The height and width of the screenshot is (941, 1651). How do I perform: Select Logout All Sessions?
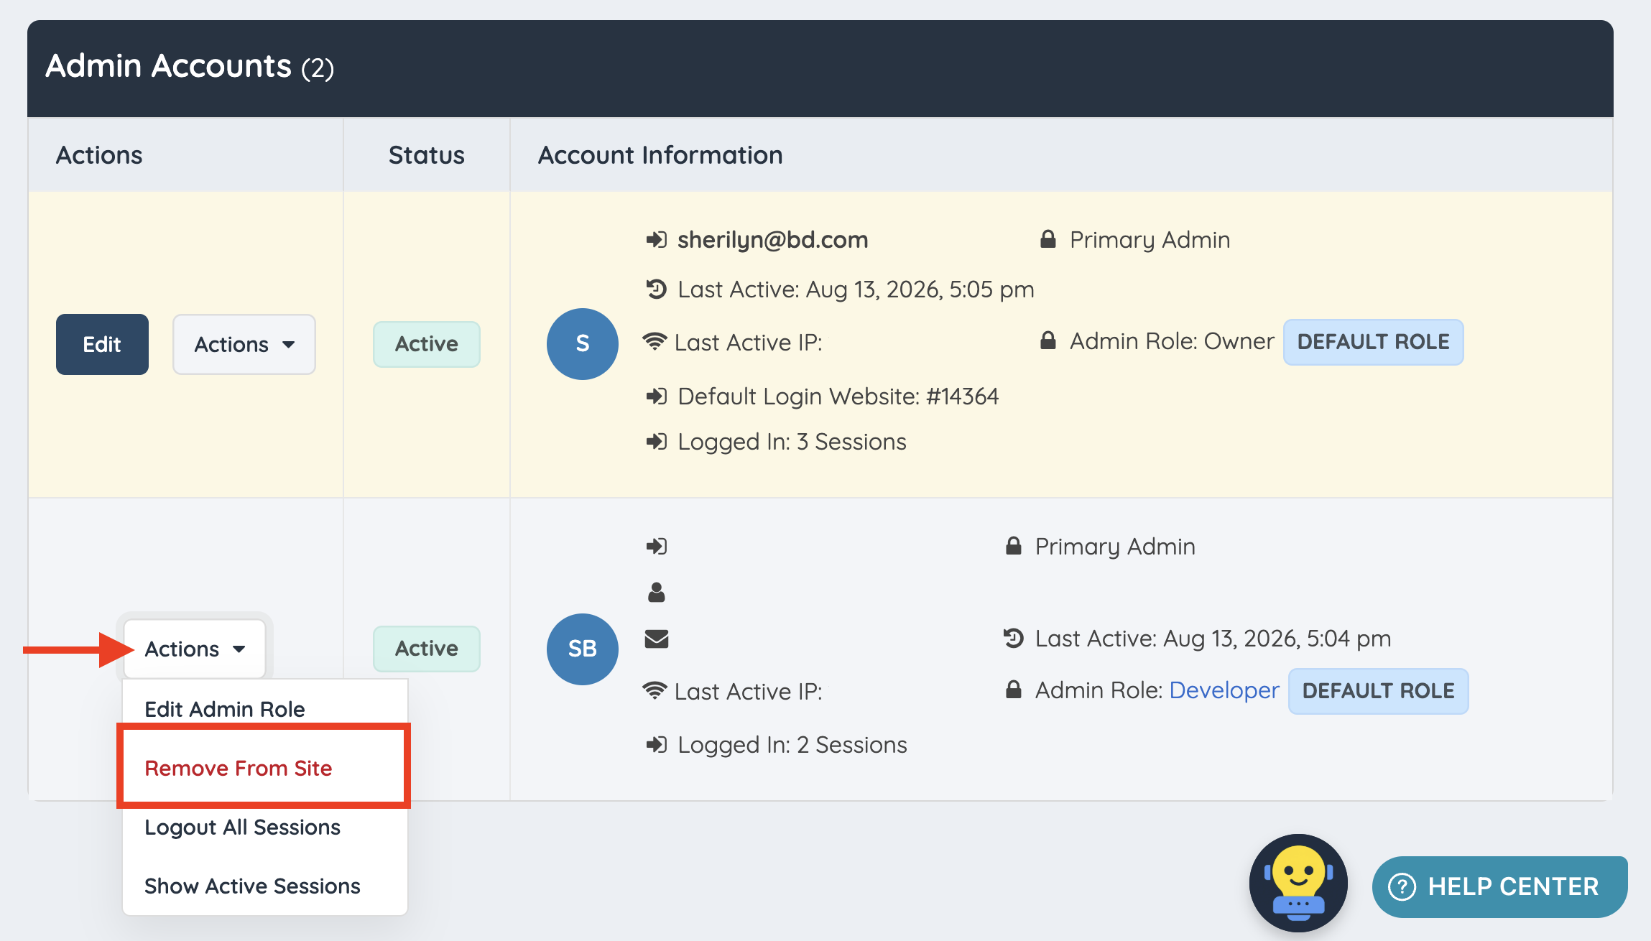tap(242, 827)
